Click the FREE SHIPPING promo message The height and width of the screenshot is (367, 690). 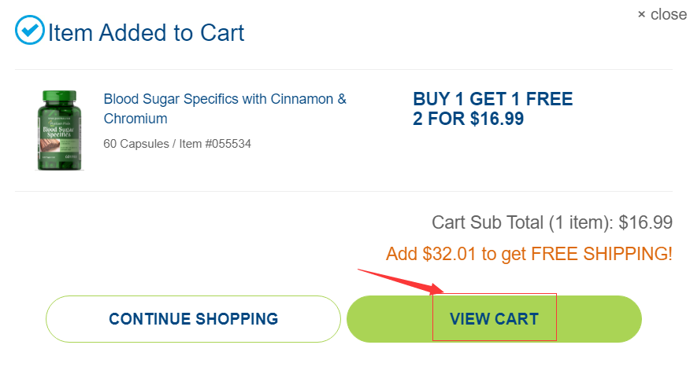coord(602,254)
